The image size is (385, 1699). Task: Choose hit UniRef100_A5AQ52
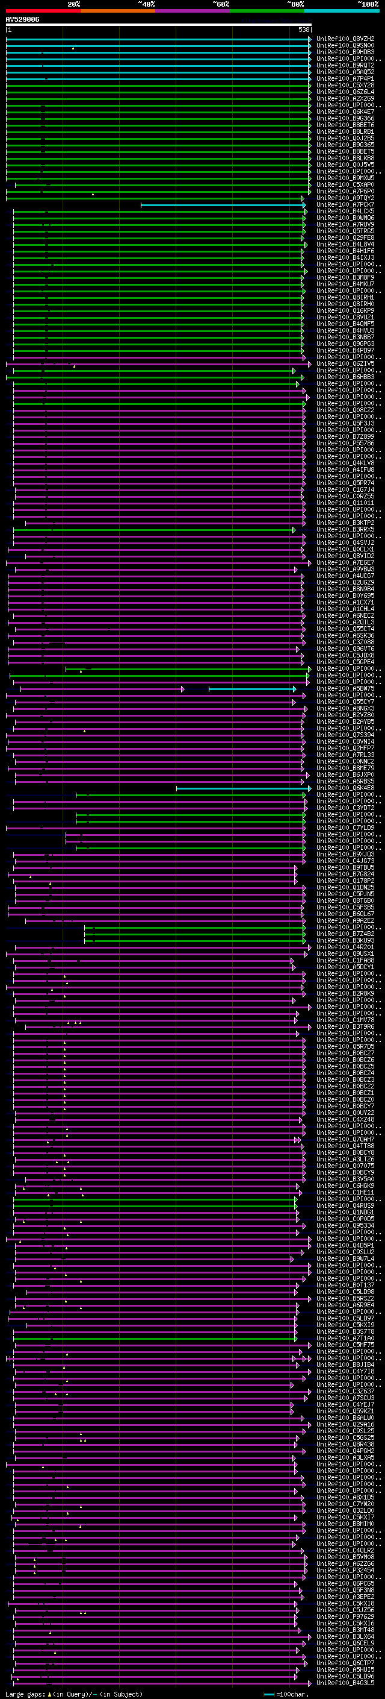pos(345,72)
